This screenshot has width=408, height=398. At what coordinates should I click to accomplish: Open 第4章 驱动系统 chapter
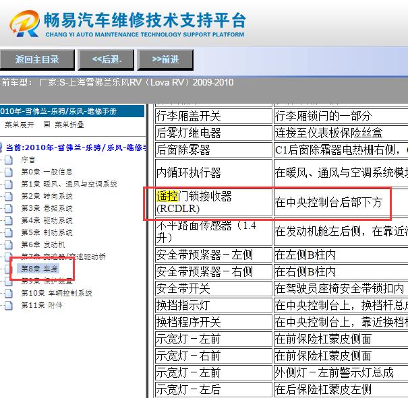point(47,221)
